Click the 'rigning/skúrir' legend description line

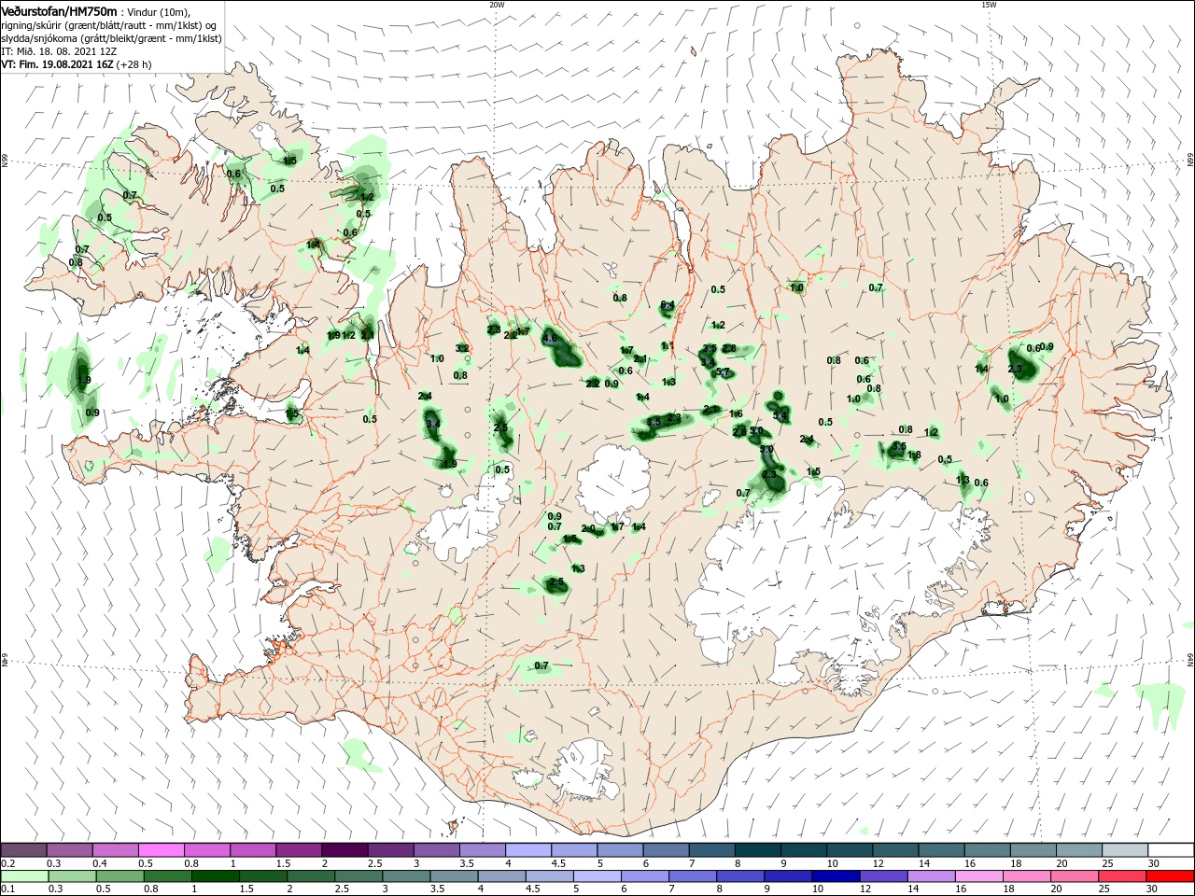tap(109, 25)
